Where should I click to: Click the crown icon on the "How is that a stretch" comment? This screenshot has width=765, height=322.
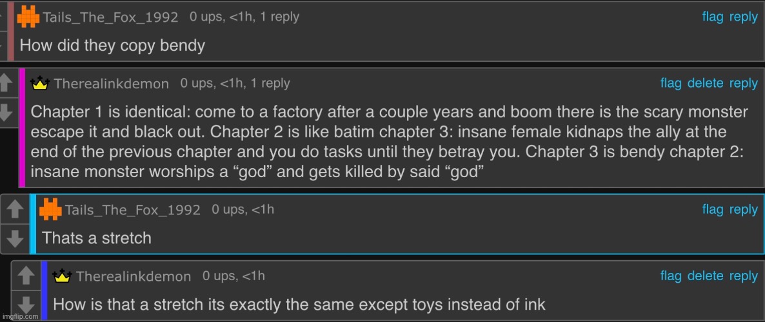61,276
